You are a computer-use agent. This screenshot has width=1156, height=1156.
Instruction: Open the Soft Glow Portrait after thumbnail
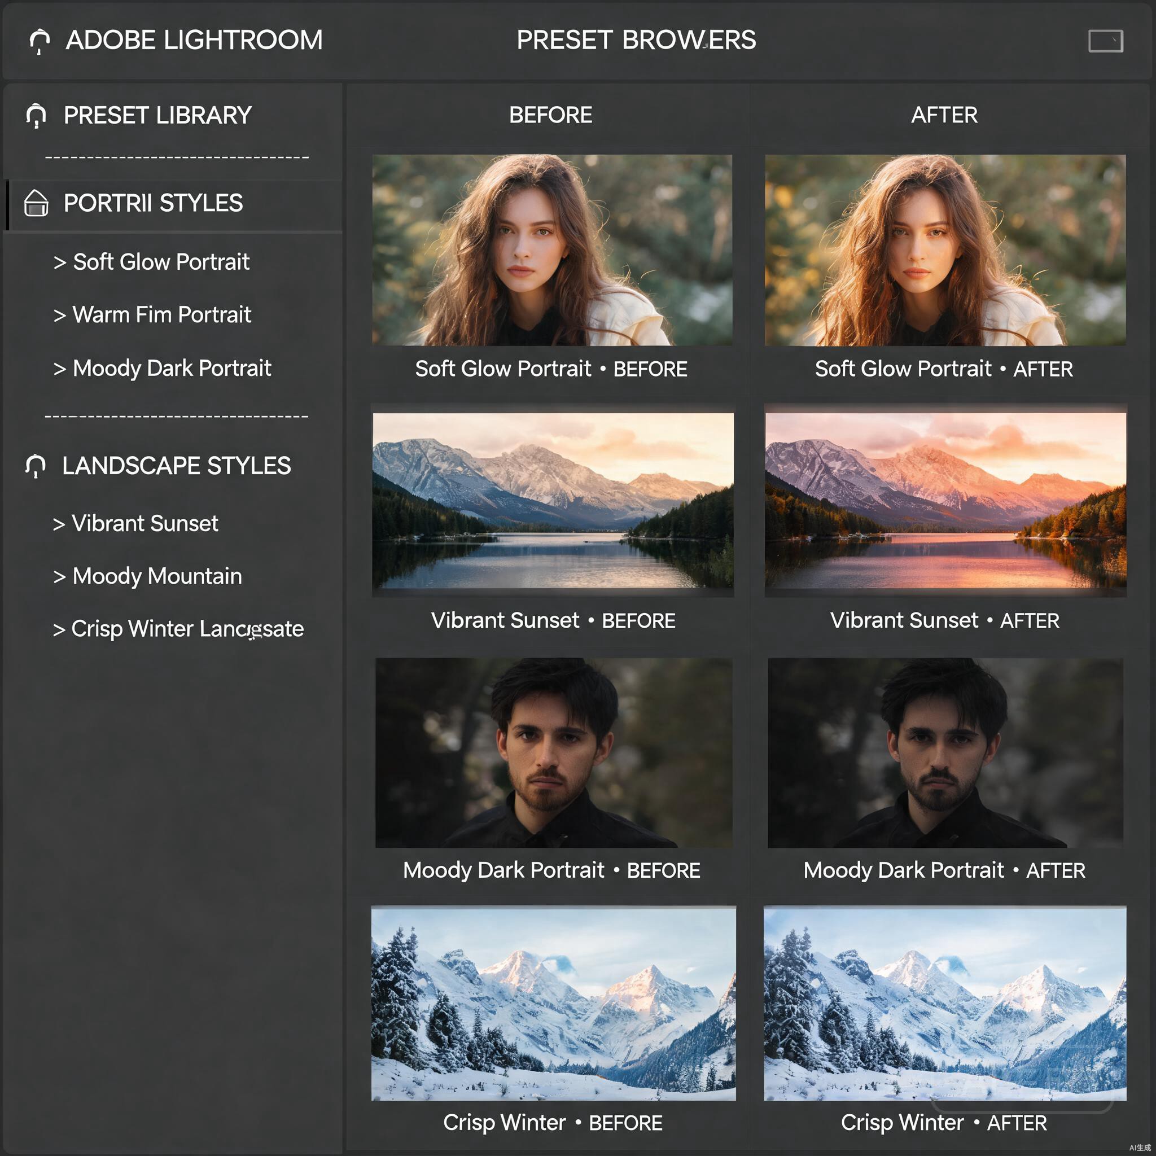945,250
